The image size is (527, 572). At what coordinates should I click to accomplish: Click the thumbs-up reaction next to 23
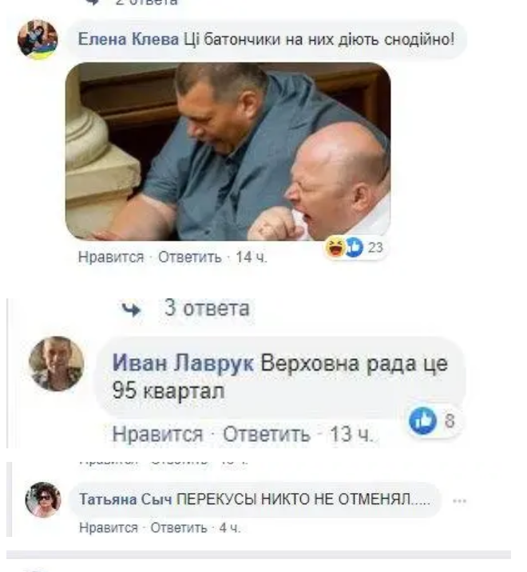click(355, 247)
